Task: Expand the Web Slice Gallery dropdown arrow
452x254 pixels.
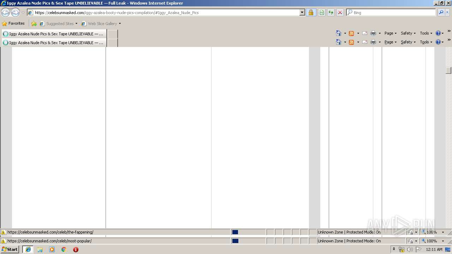Action: (x=120, y=24)
